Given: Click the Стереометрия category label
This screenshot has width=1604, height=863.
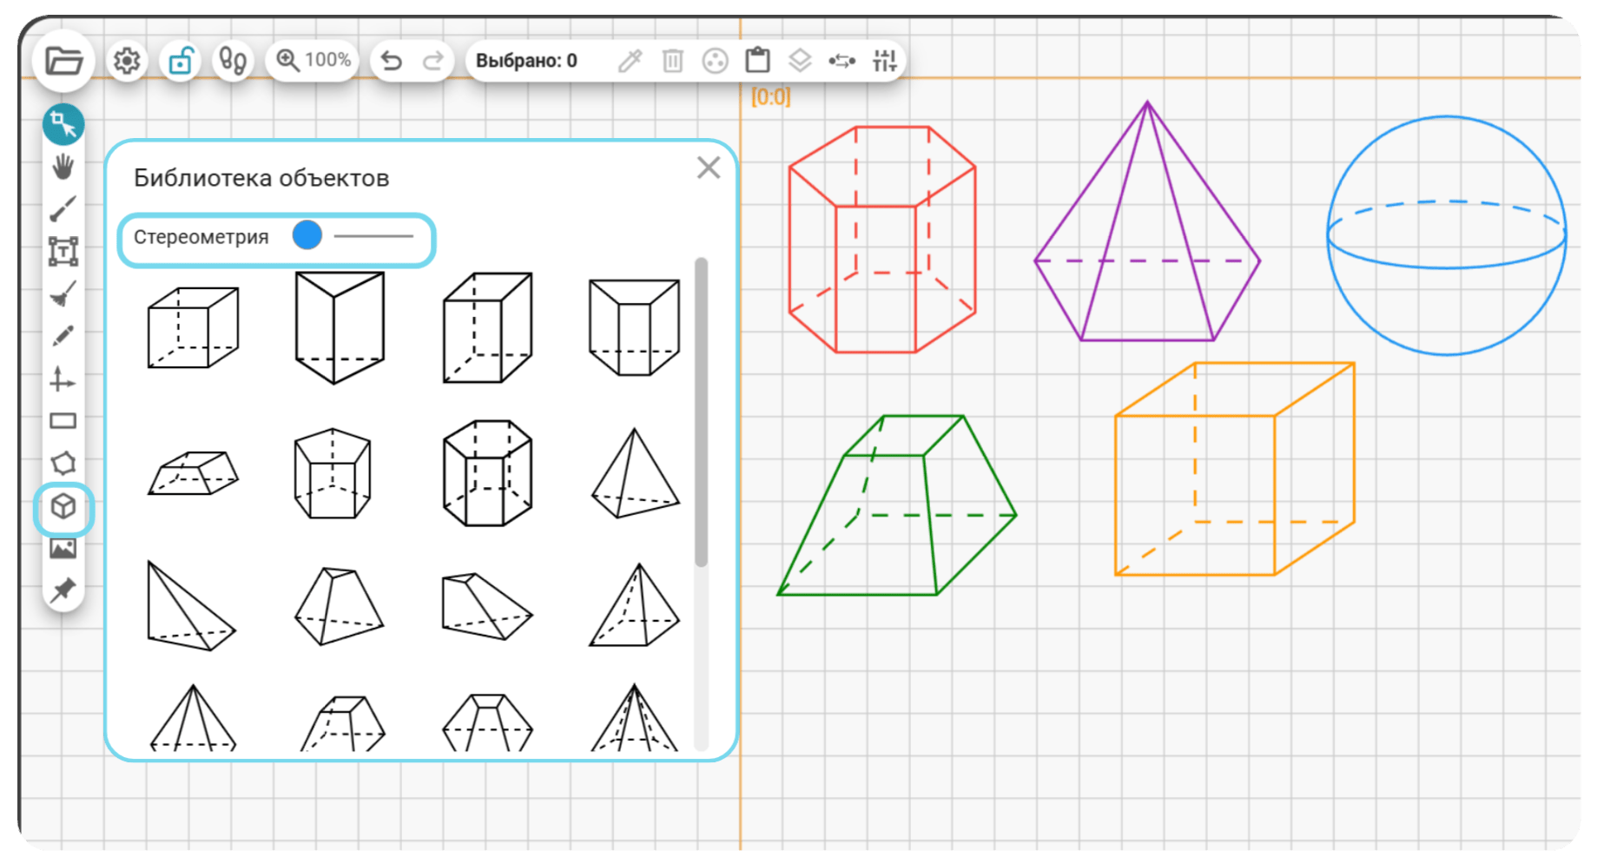Looking at the screenshot, I should tap(201, 237).
